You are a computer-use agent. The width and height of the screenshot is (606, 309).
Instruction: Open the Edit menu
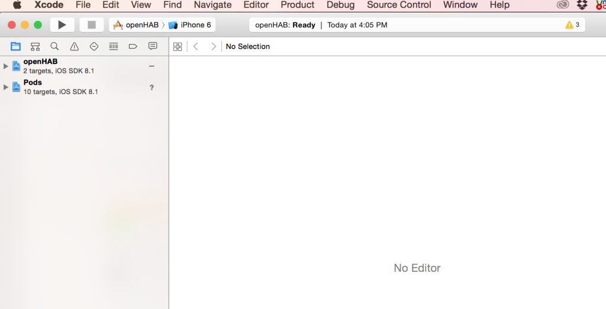(x=111, y=5)
